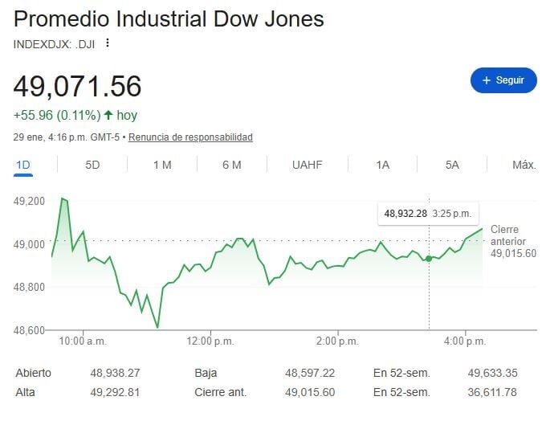This screenshot has width=546, height=425.
Task: Click the green chart marker dot at 3:25 p.m.
Action: [429, 259]
